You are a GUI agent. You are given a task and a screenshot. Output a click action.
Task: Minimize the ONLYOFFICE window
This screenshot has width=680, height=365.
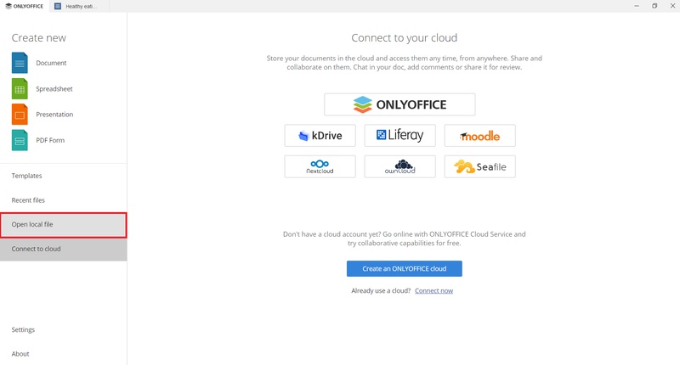click(636, 6)
